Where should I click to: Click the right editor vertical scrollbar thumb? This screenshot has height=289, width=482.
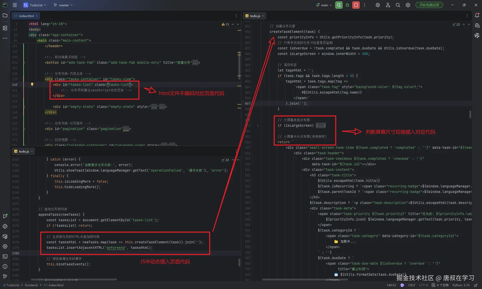(x=470, y=114)
